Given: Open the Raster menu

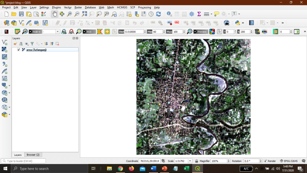Looking at the screenshot, I should (78, 7).
